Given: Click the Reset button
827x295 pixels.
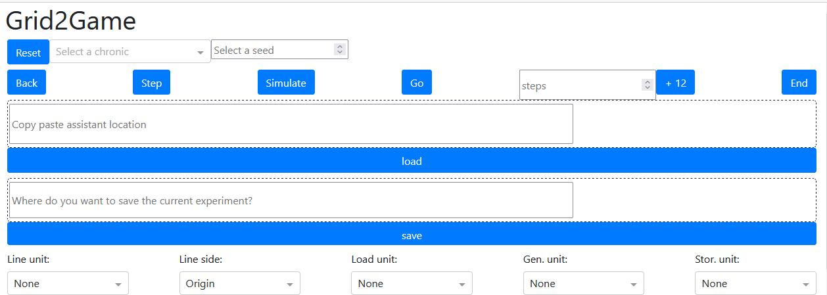Looking at the screenshot, I should pyautogui.click(x=28, y=53).
